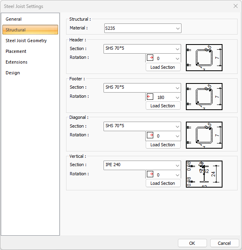Select the Placement settings page

(16, 51)
